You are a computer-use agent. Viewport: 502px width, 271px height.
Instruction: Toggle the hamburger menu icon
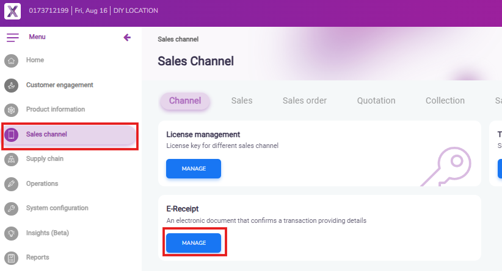point(13,38)
